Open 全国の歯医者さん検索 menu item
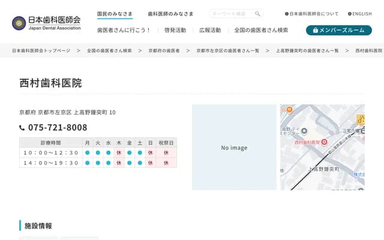 tap(261, 30)
